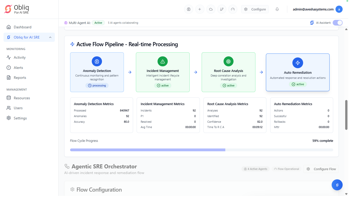Collapse the Obliq for AI SRE chevron
350x199 pixels.
pyautogui.click(x=50, y=37)
